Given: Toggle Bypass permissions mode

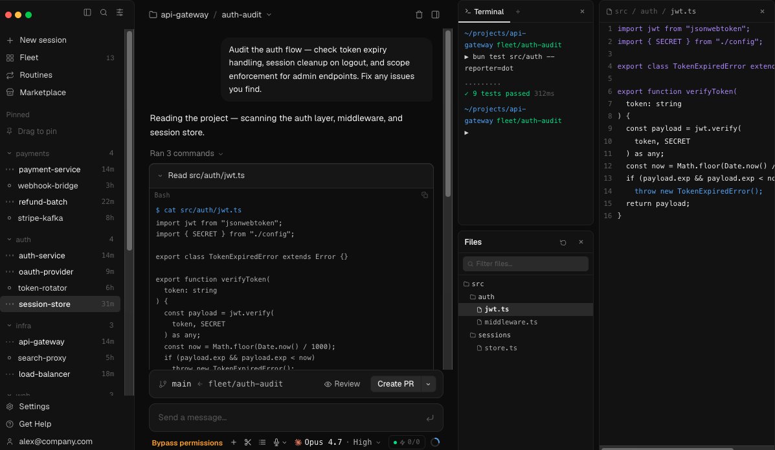Looking at the screenshot, I should pos(187,443).
